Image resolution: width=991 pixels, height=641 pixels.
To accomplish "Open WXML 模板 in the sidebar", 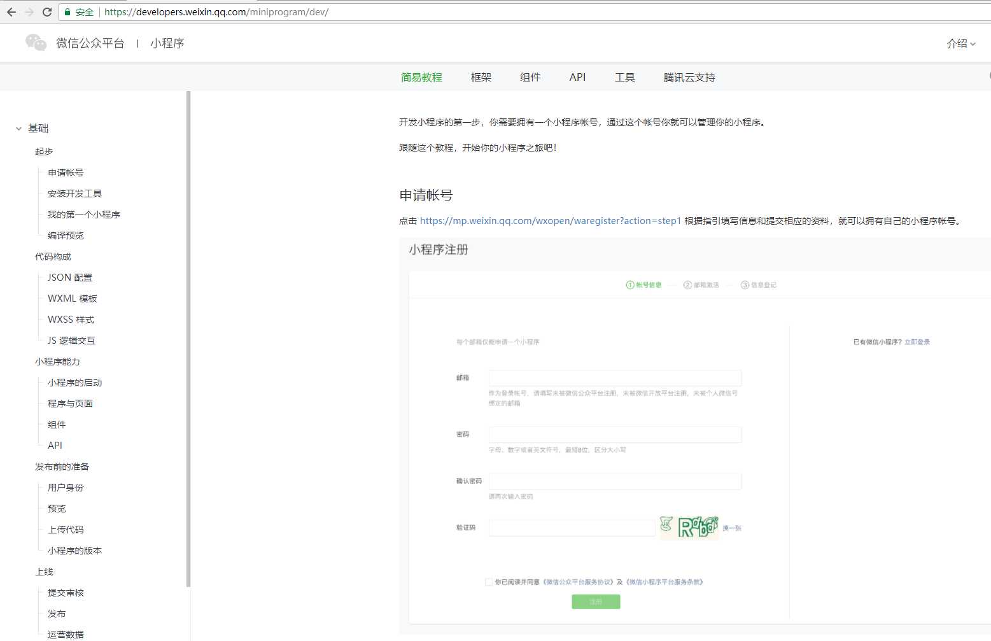I will (73, 299).
